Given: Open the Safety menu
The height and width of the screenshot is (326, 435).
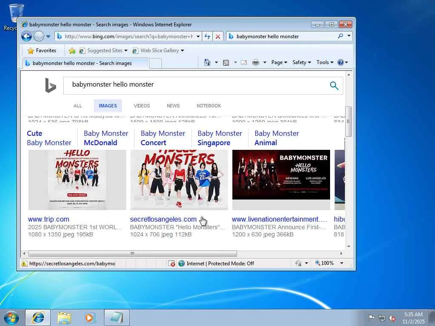Looking at the screenshot, I should coord(302,62).
